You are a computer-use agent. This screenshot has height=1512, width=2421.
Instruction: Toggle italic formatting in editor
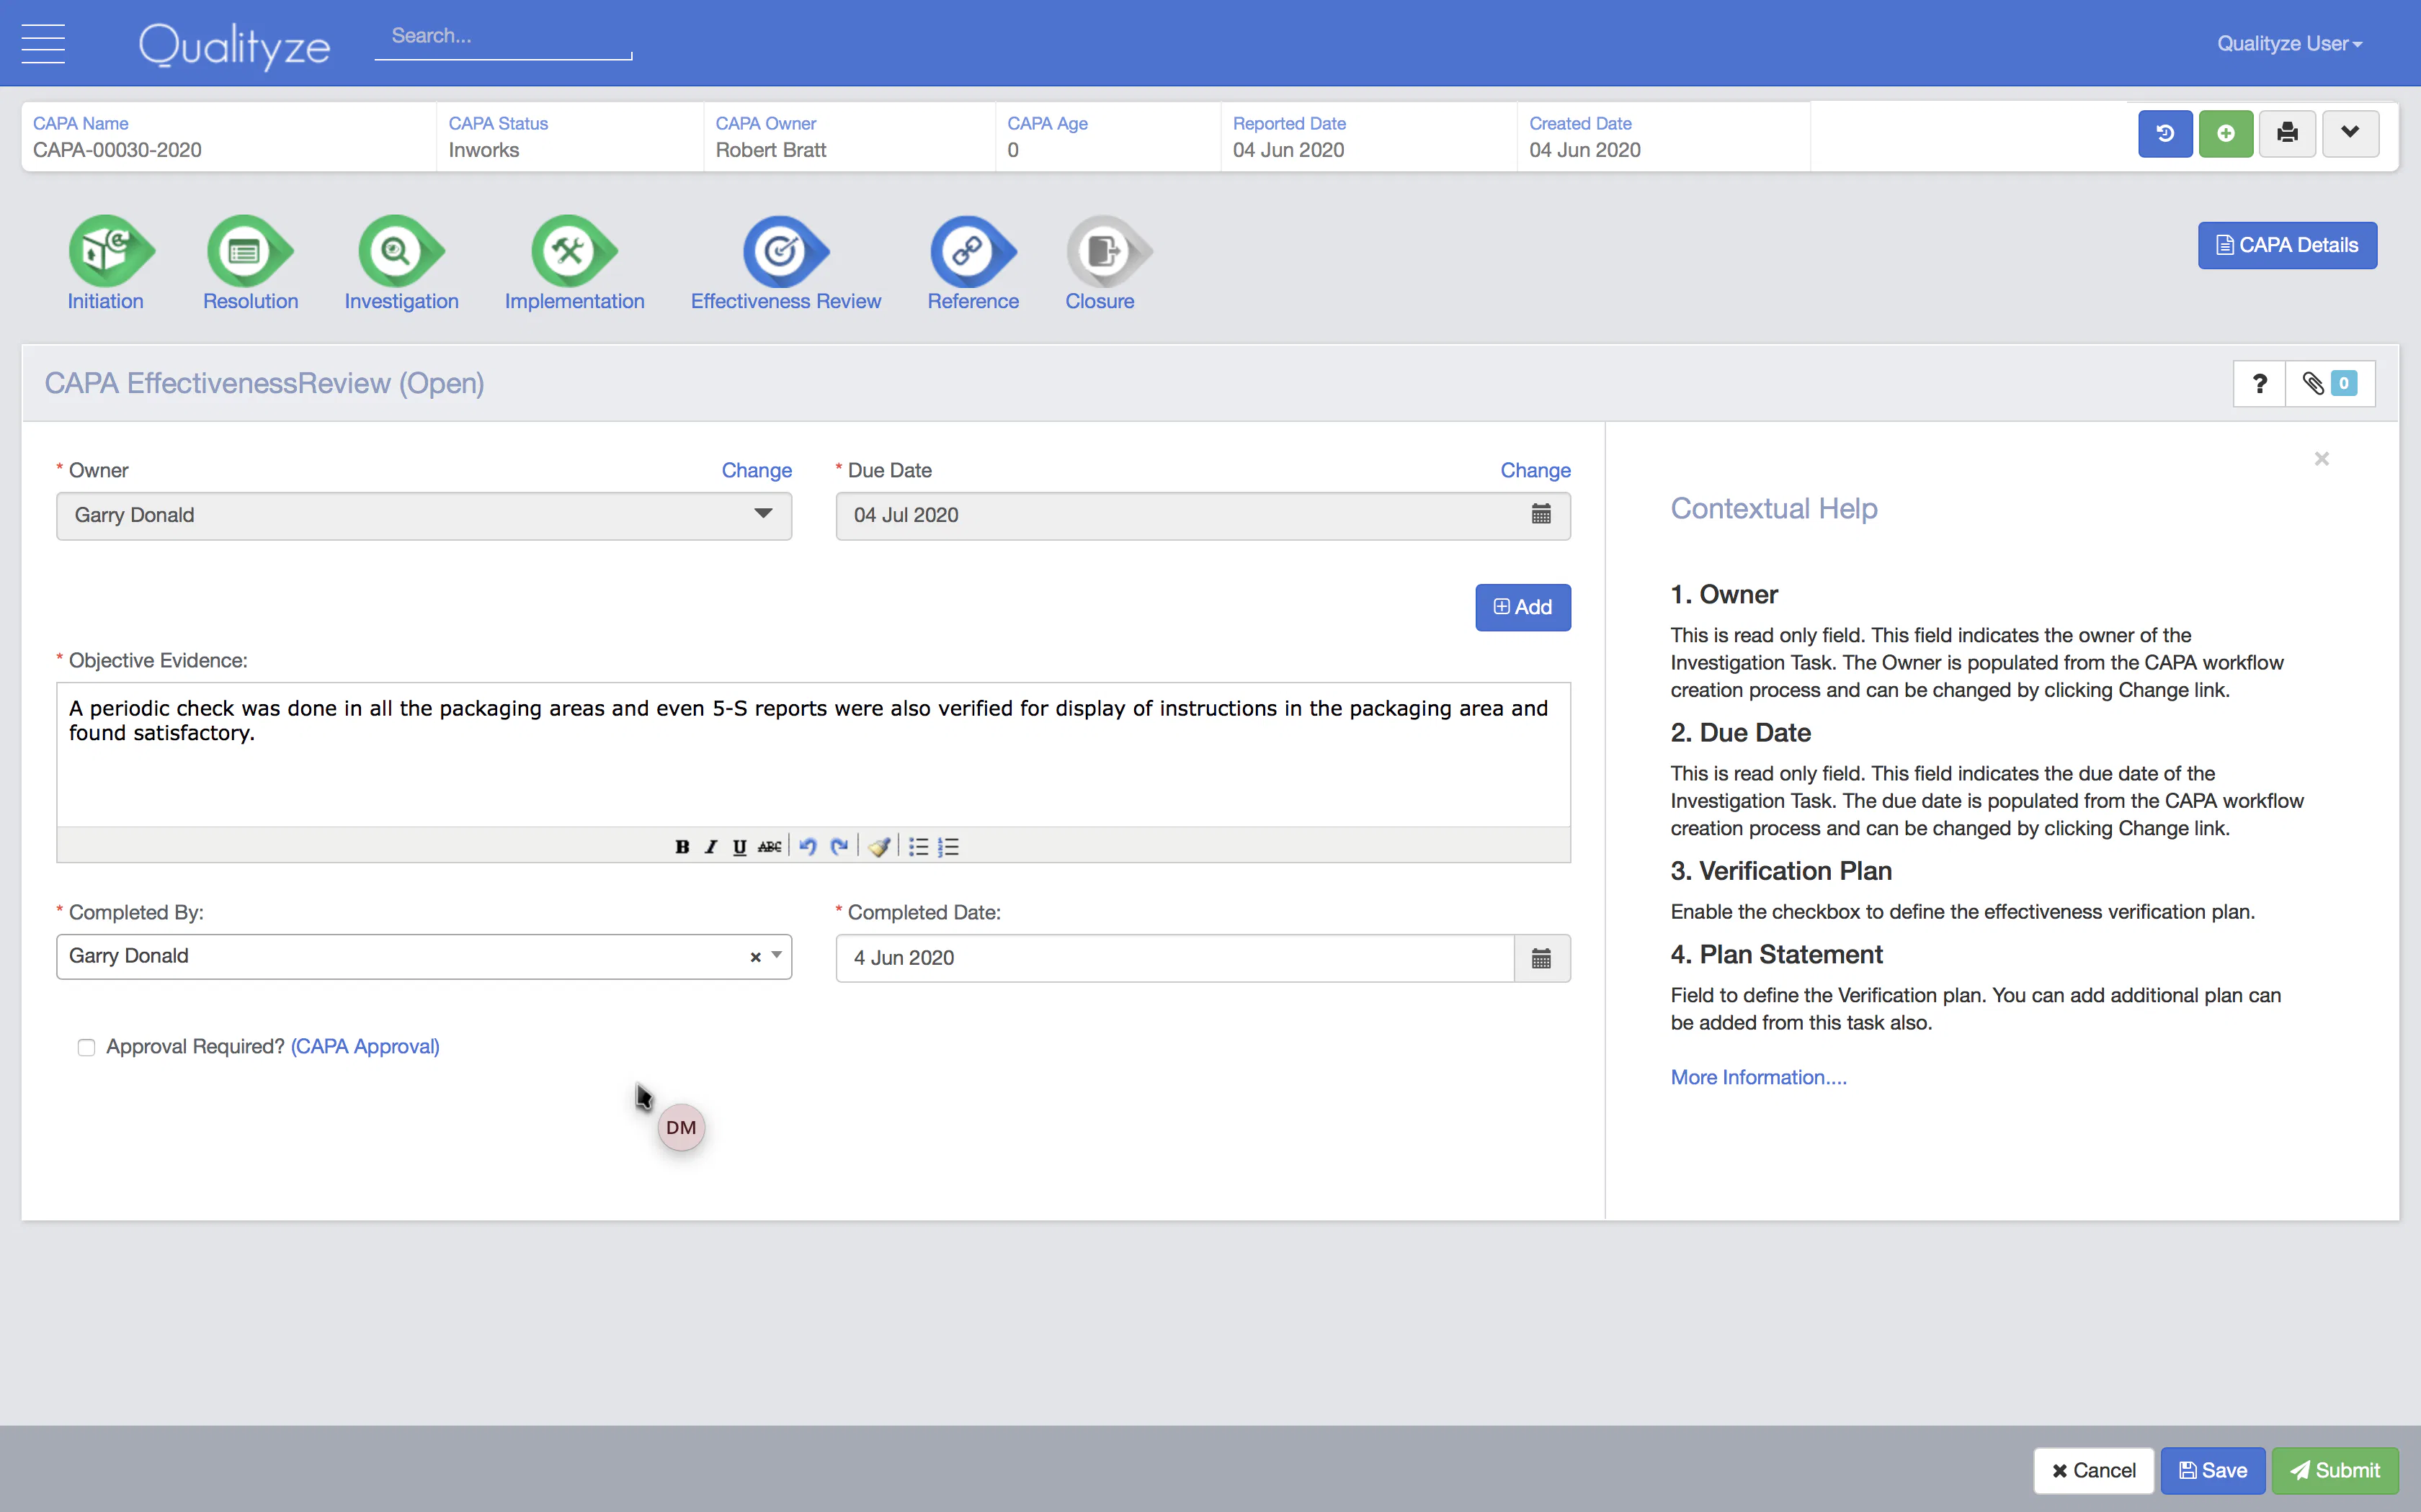(x=711, y=847)
